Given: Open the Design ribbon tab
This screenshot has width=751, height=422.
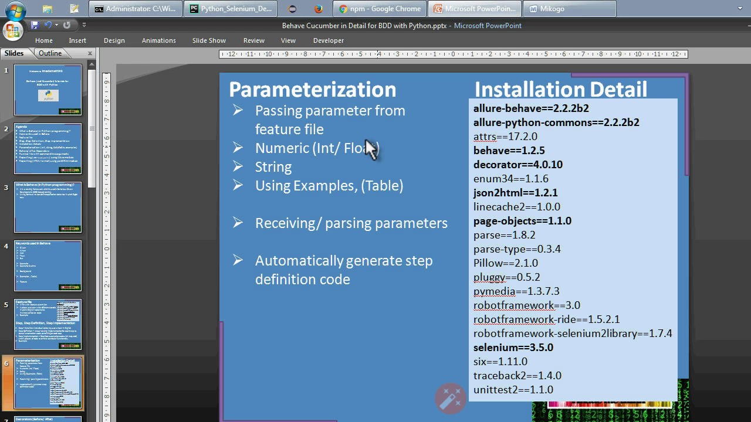Looking at the screenshot, I should (x=114, y=40).
